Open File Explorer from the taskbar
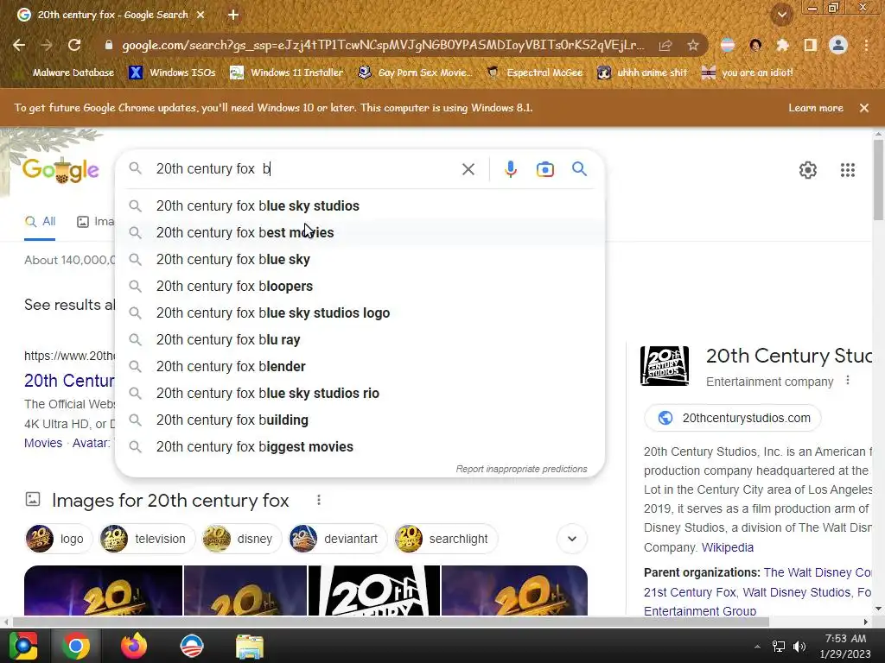The height and width of the screenshot is (663, 885). click(250, 647)
